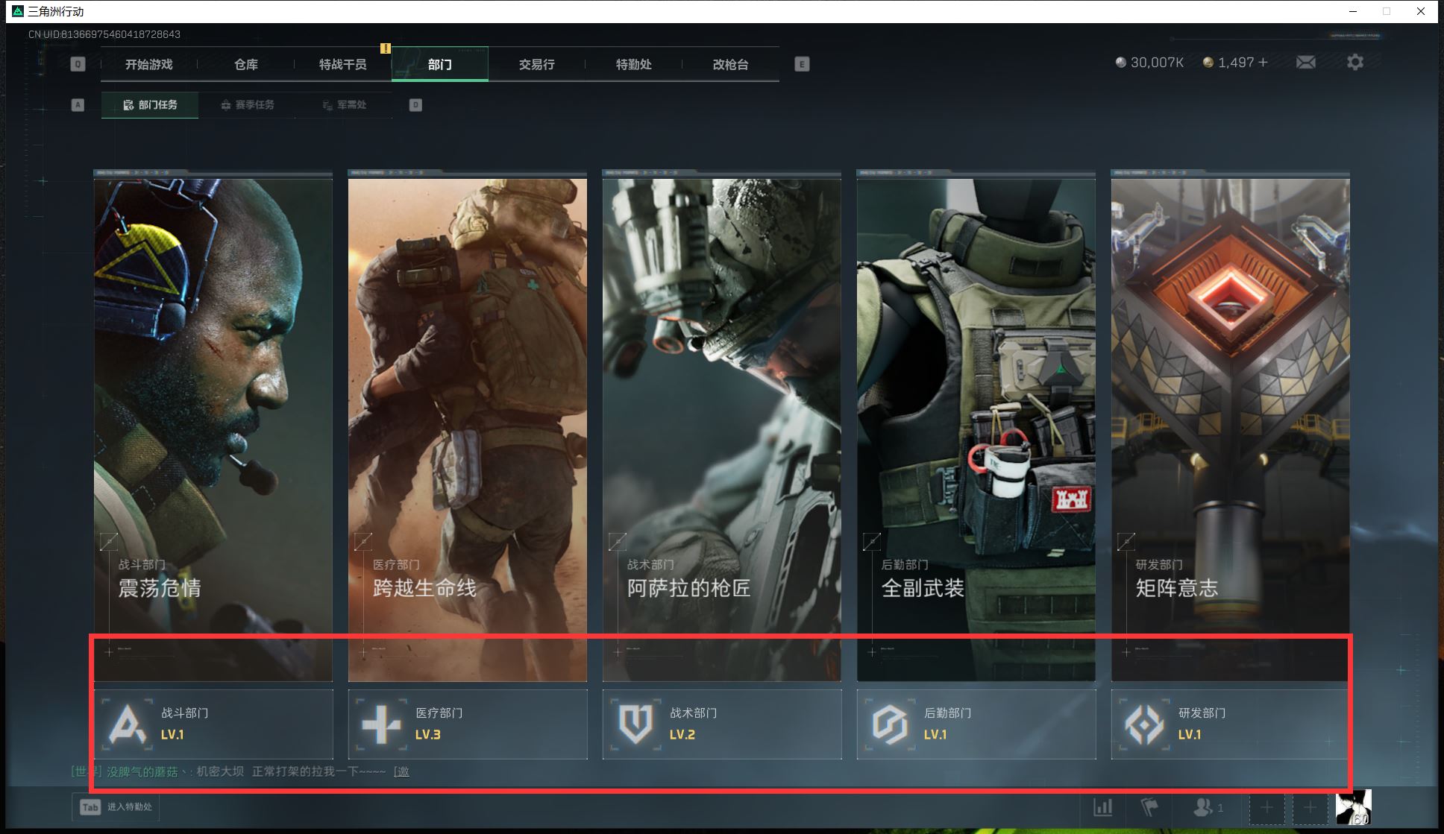The image size is (1444, 834).
Task: Open the 改枪台 tab
Action: (x=730, y=65)
